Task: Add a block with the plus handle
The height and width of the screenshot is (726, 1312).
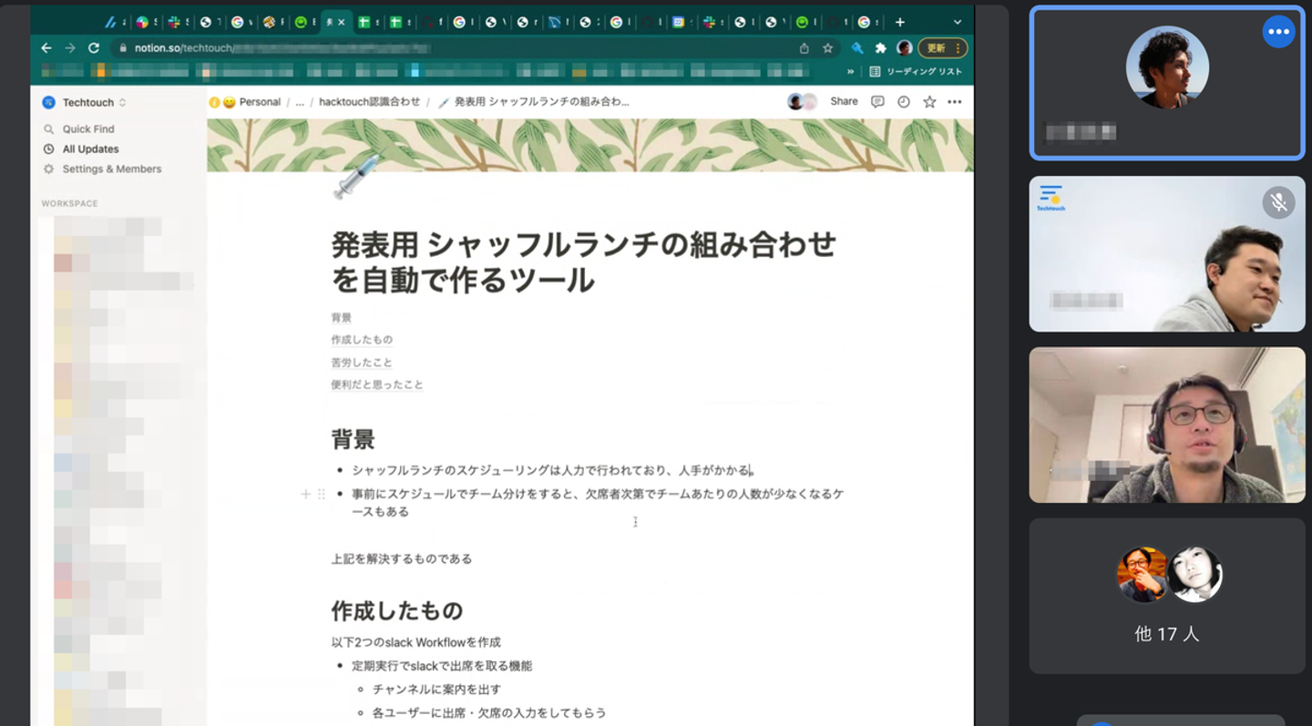Action: (305, 495)
